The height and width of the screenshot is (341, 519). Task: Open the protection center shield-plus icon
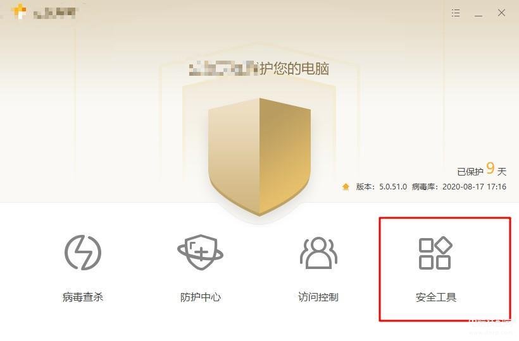point(200,253)
